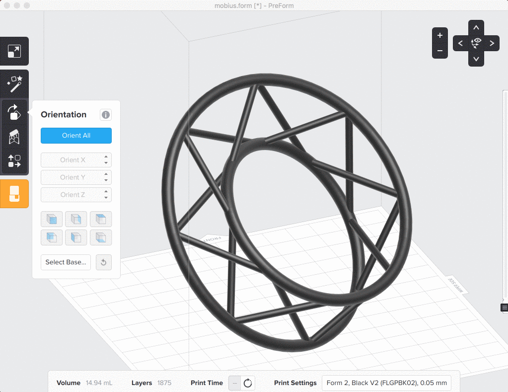This screenshot has width=508, height=392.
Task: Choose the front-face cube orientation preset
Action: click(x=52, y=219)
